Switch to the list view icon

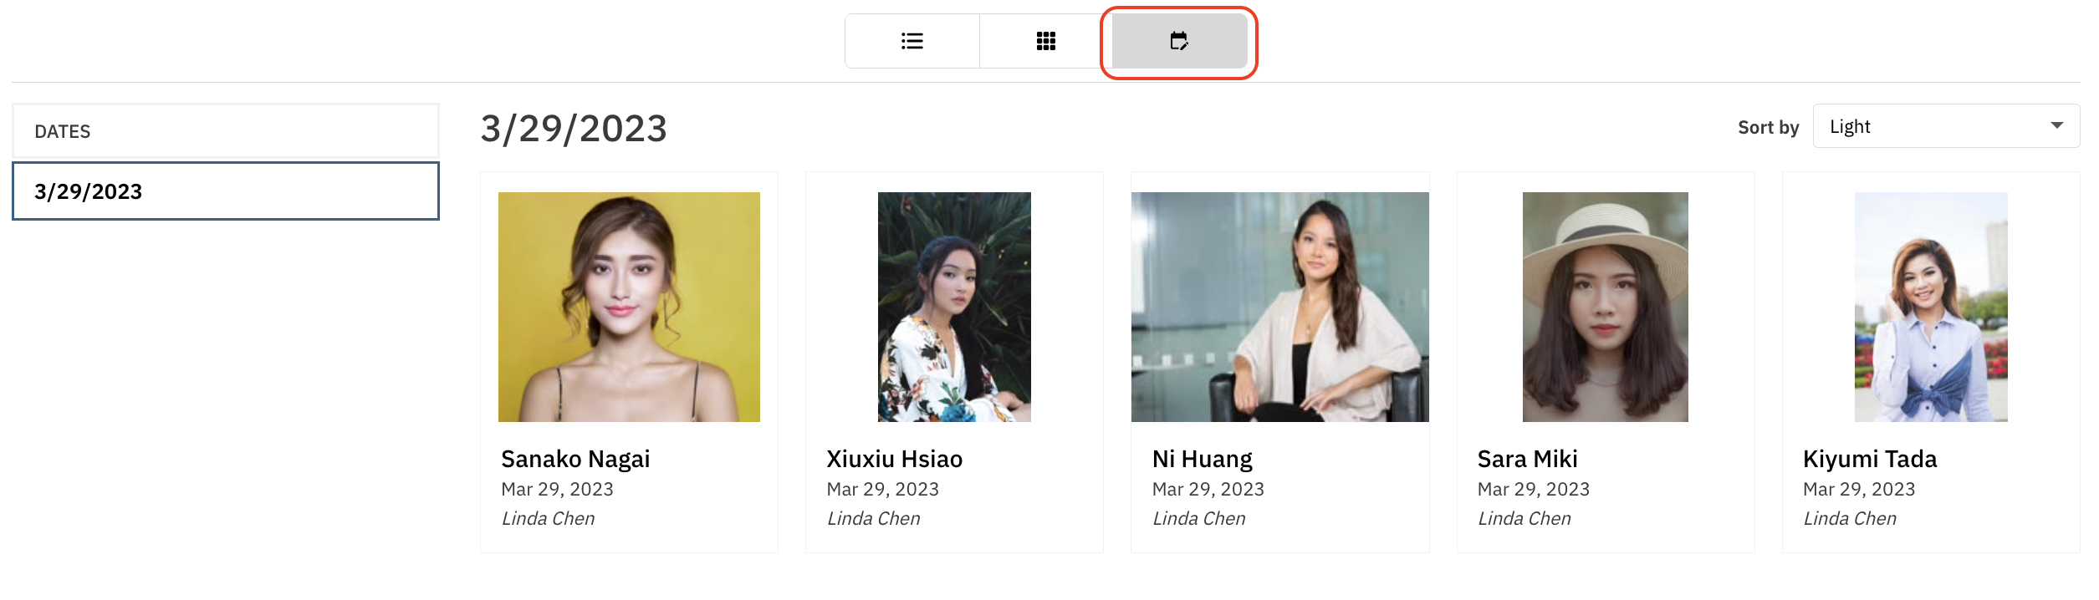pos(912,41)
